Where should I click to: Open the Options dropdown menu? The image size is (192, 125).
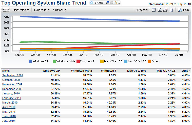point(60,10)
